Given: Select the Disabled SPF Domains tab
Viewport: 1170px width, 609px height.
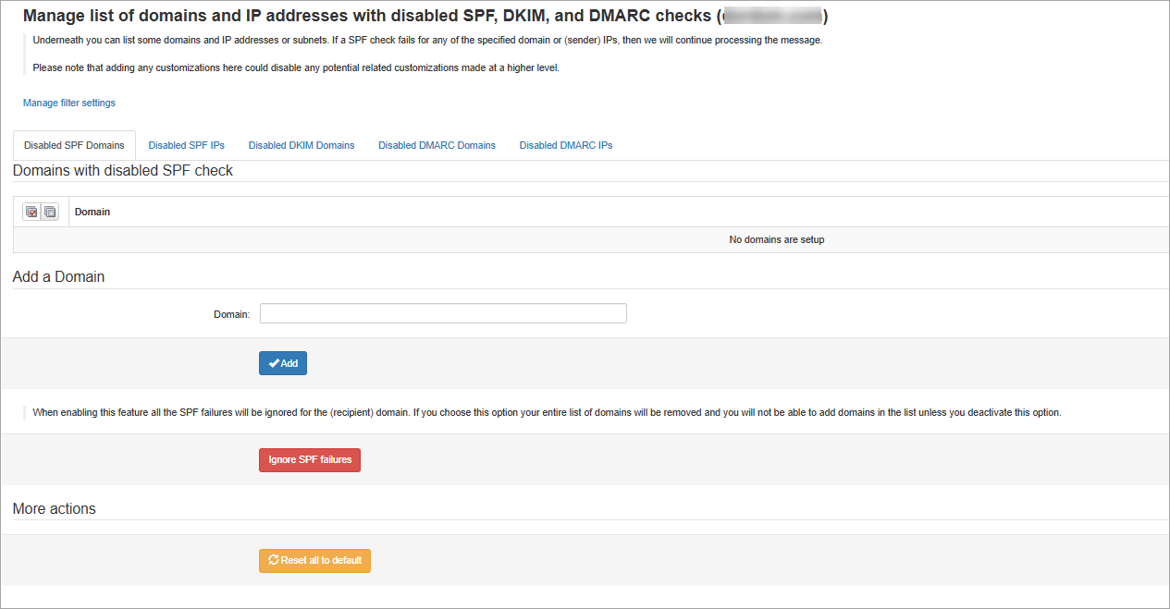Looking at the screenshot, I should pos(74,145).
